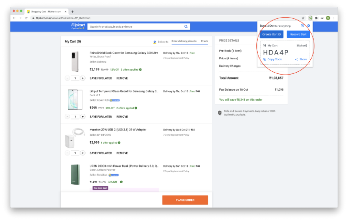Click the Receive Cart button
This screenshot has width=348, height=221.
pos(298,34)
